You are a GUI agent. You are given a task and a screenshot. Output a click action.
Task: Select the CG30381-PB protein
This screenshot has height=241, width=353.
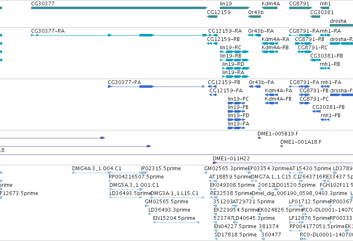tap(316, 111)
